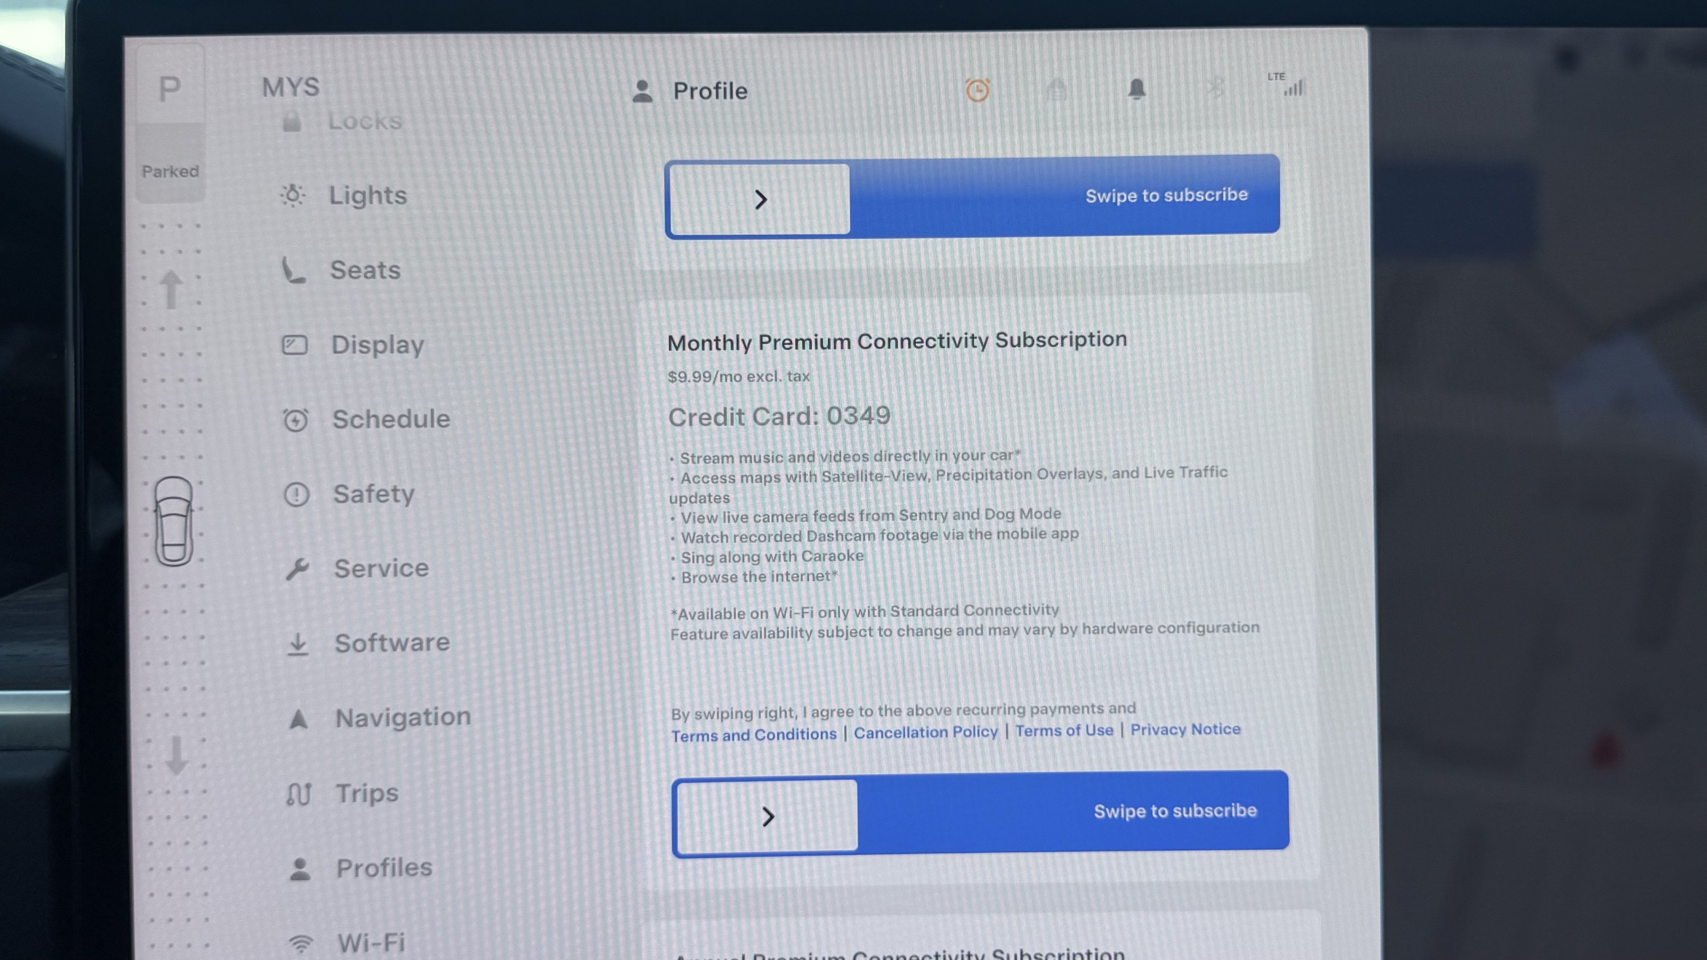Tap '*Available on Wi-Fi only with Standard Connectivity'
The height and width of the screenshot is (960, 1707).
(x=865, y=612)
